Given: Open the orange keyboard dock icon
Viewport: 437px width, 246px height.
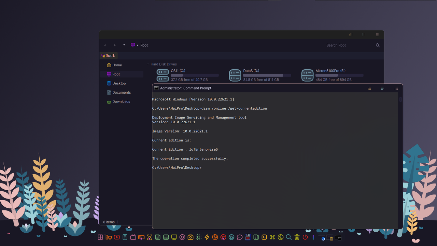Looking at the screenshot, I should click(141, 237).
